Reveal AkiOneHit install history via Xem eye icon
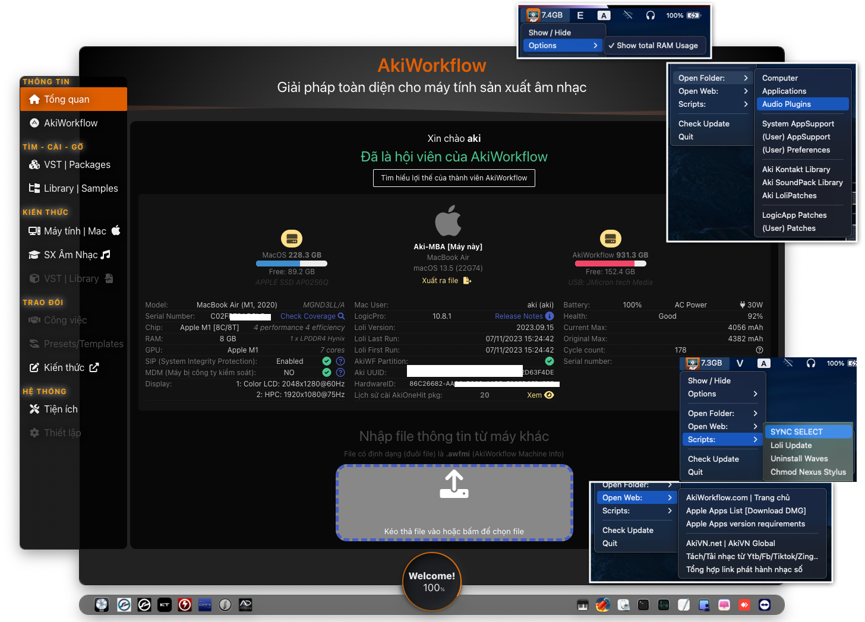Viewport: 865px width, 622px height. point(540,395)
